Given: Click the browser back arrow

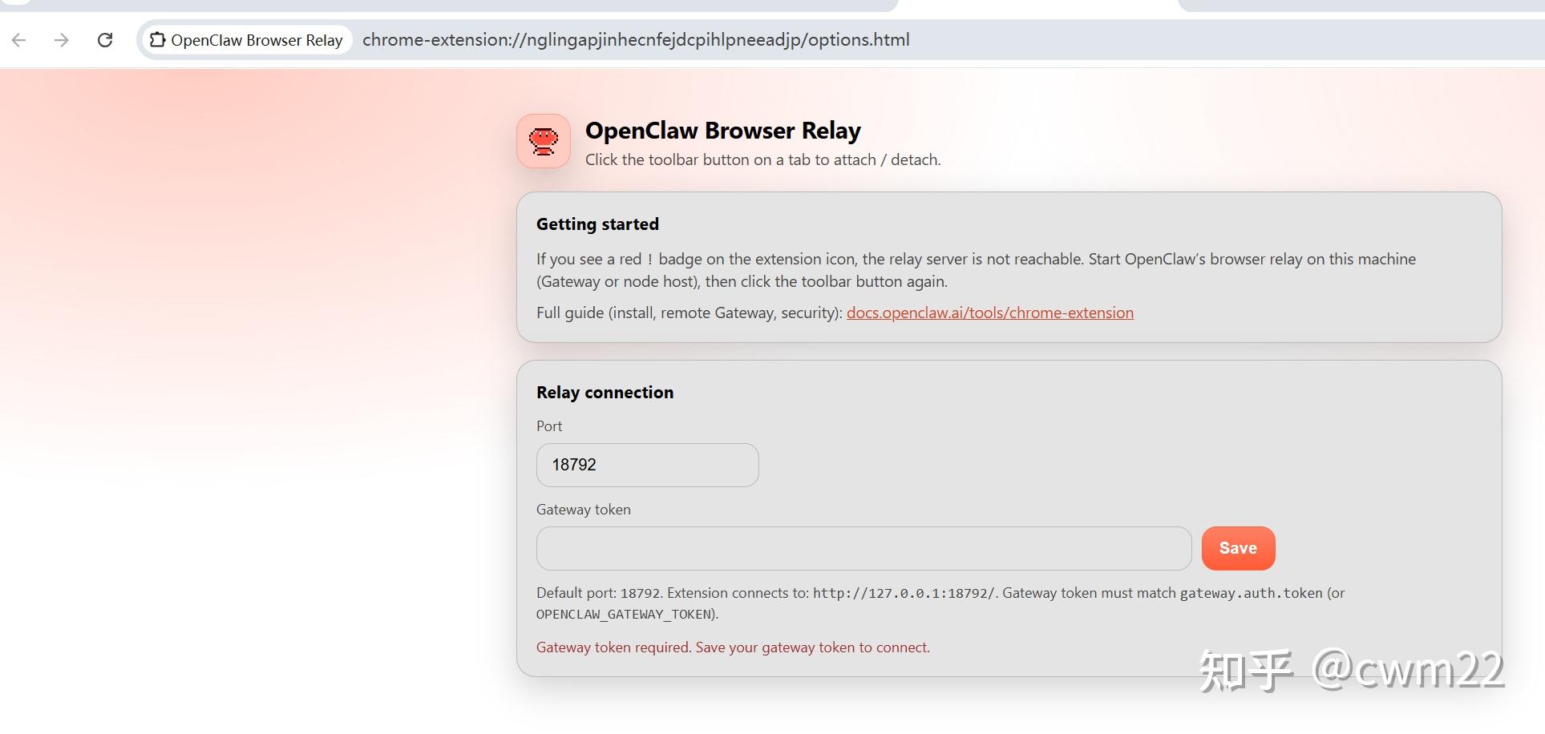Looking at the screenshot, I should [x=19, y=40].
